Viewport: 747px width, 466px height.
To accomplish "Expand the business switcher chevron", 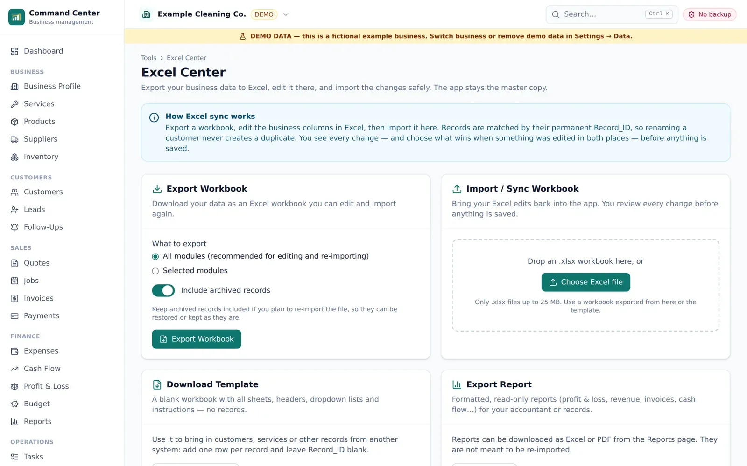I will point(286,14).
